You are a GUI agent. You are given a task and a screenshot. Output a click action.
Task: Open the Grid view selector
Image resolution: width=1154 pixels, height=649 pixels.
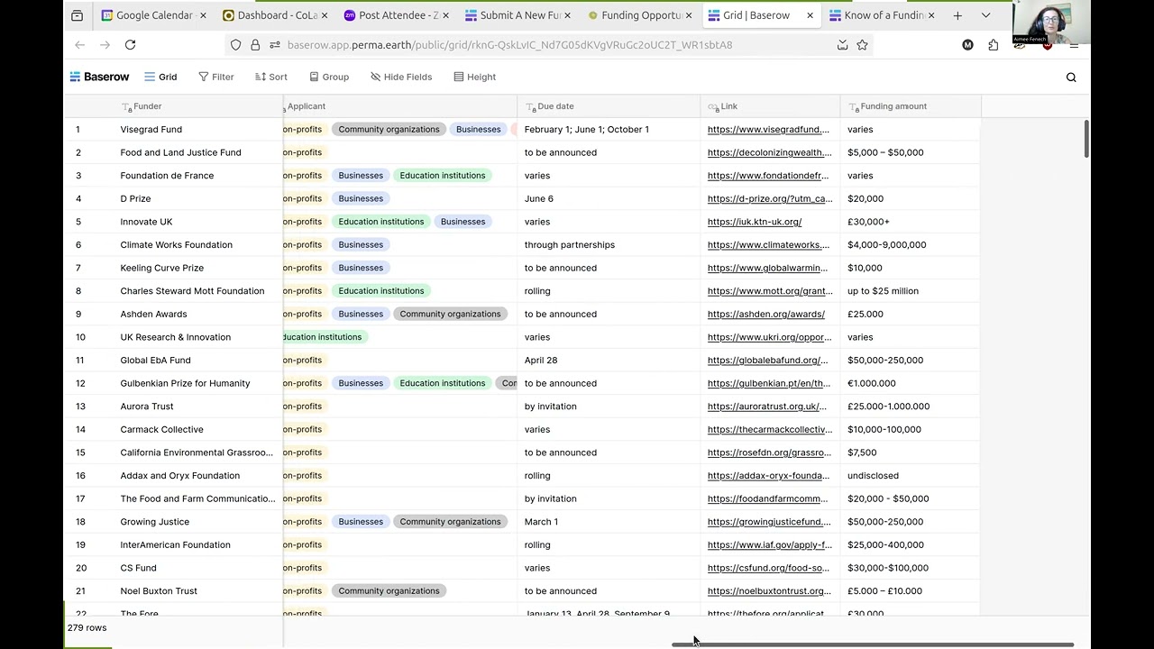(x=160, y=77)
